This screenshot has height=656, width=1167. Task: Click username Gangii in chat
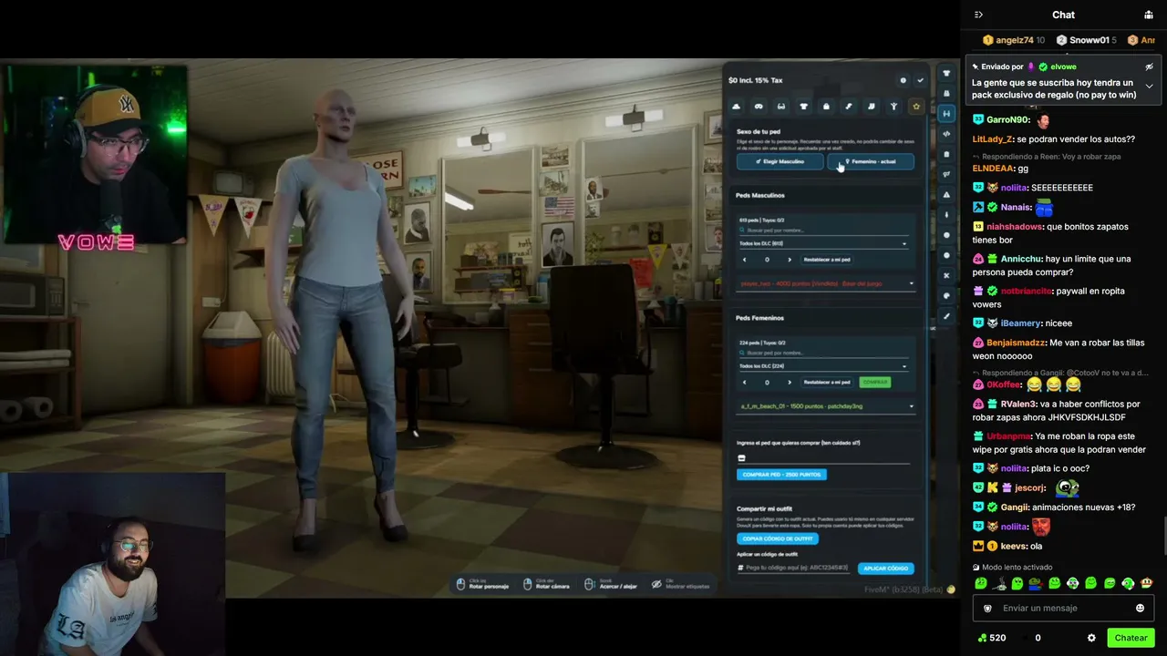1015,507
